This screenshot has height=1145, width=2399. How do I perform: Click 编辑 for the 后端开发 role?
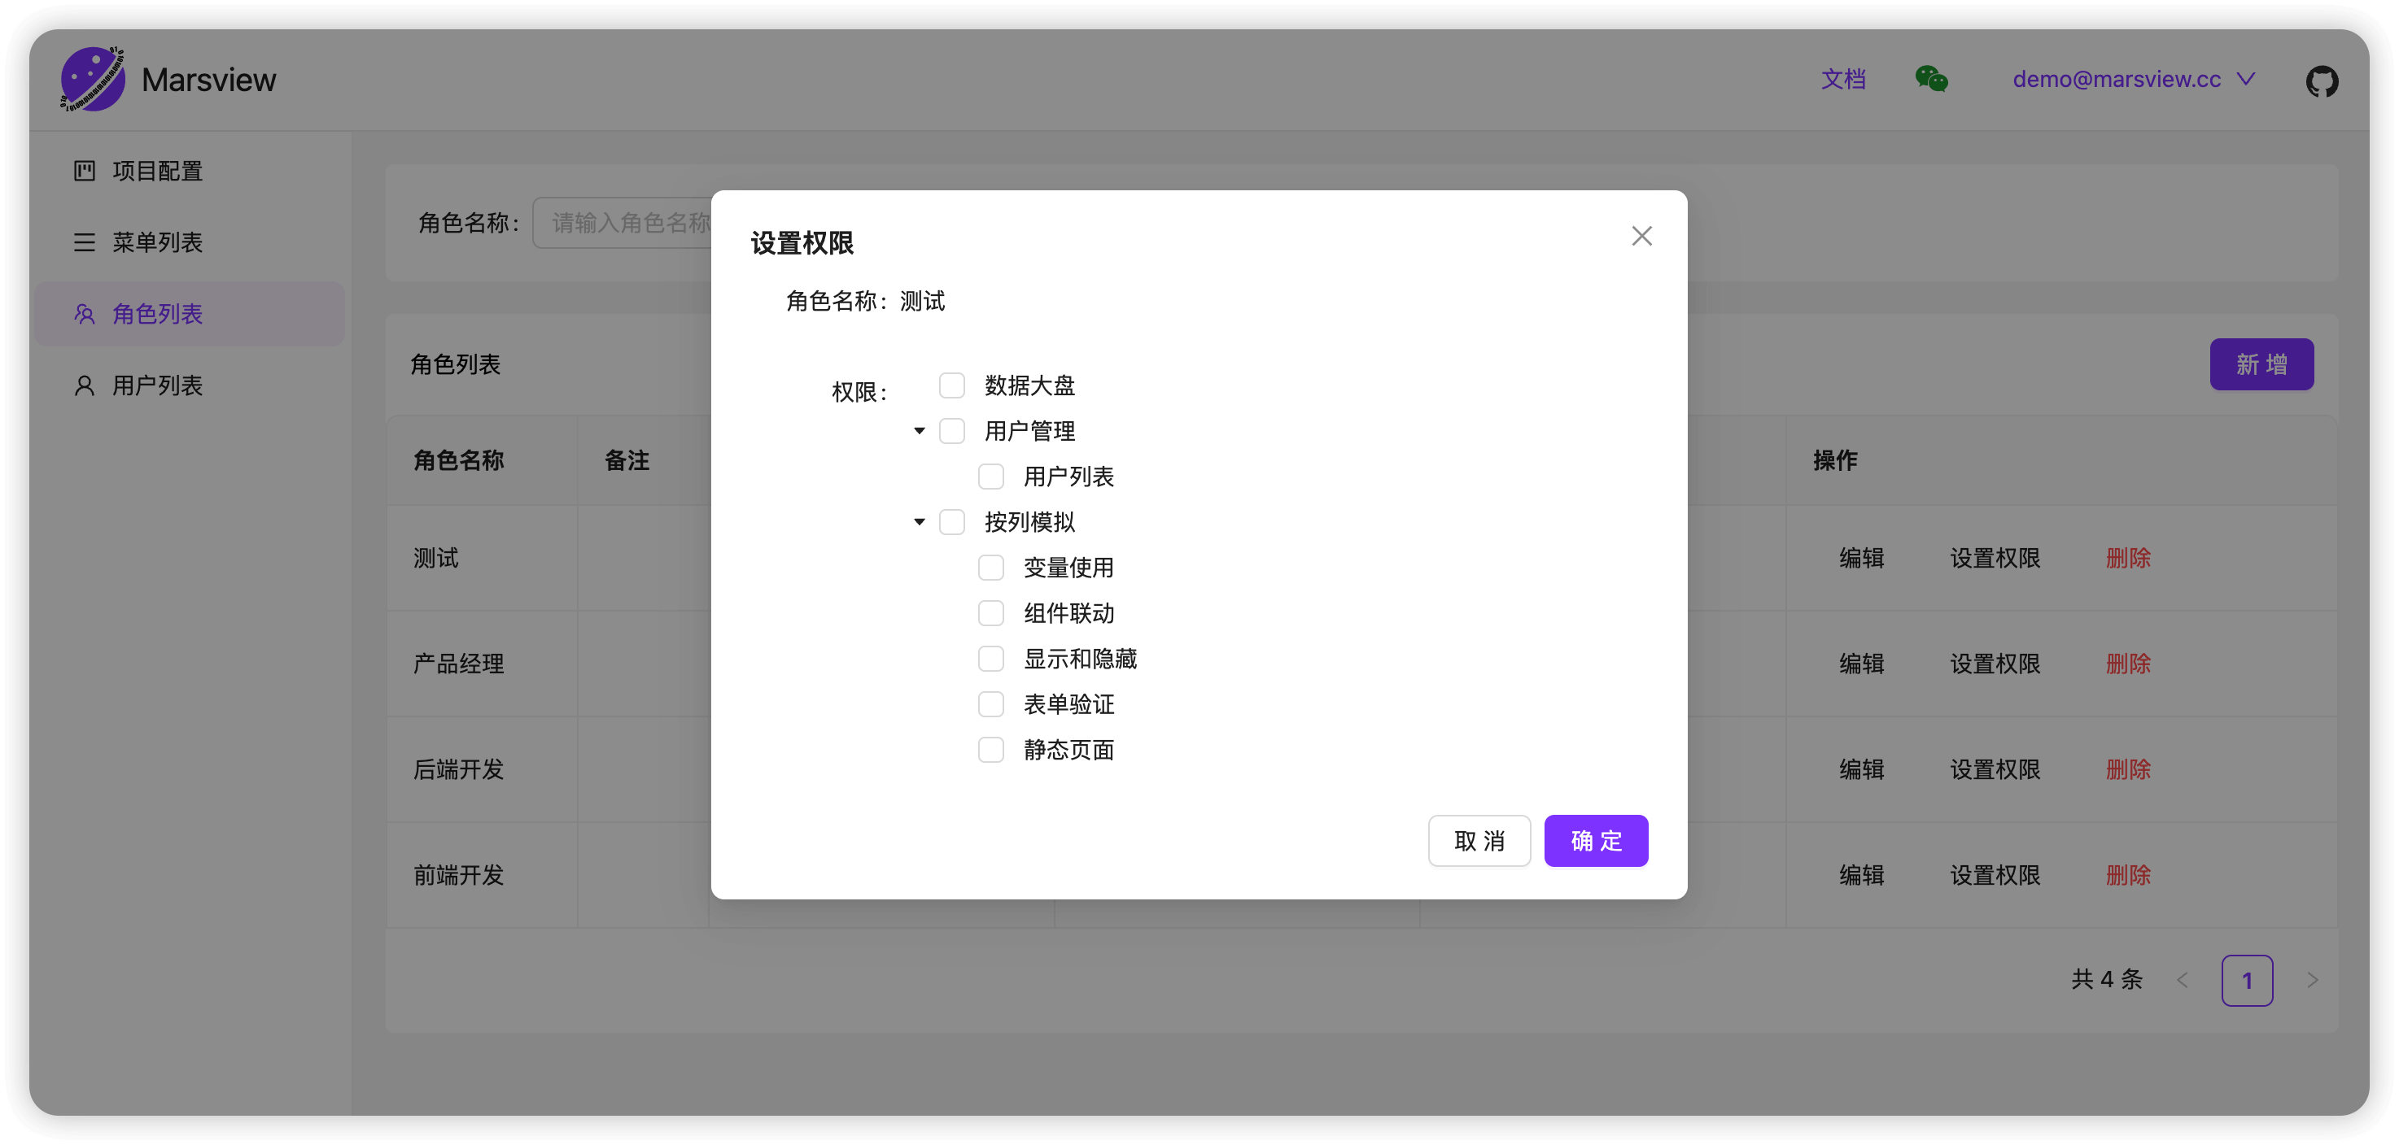coord(1861,770)
